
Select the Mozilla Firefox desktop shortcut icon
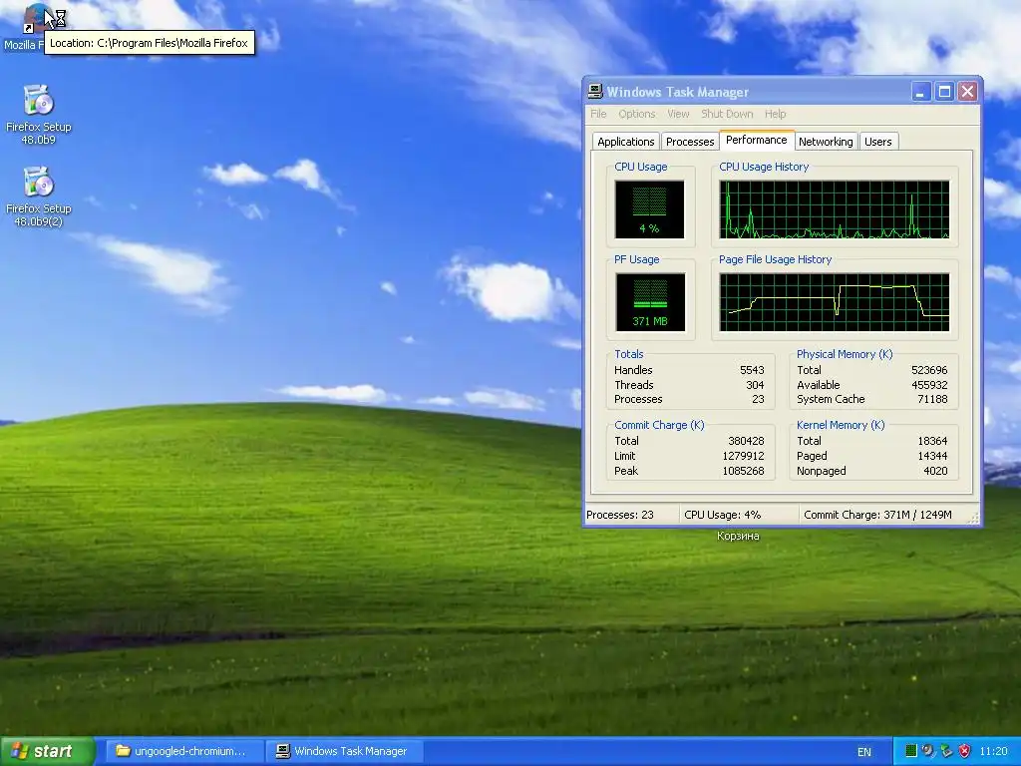37,18
